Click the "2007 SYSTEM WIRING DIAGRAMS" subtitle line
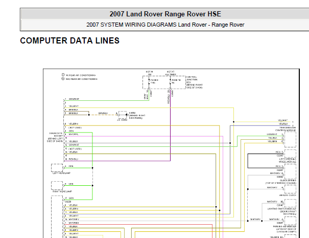Viewport: 309px width, 238px height. point(165,25)
